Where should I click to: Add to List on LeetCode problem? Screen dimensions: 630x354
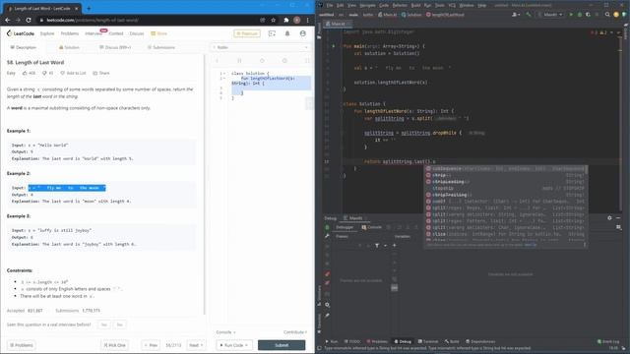pos(73,73)
